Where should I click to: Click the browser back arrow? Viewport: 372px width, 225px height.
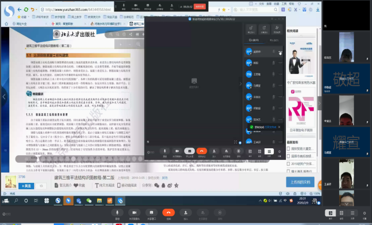(x=20, y=9)
